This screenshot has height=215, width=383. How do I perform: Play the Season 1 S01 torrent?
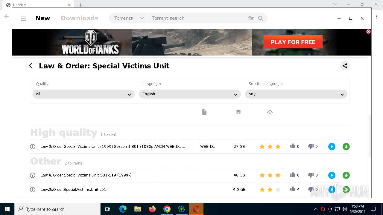(x=332, y=147)
